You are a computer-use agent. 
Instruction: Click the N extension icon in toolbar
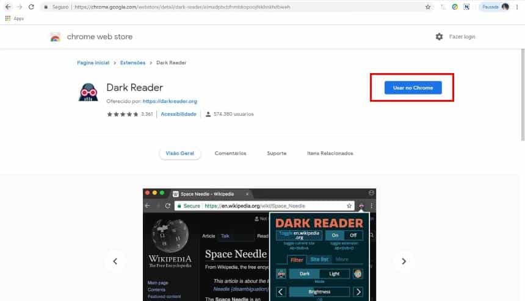[x=466, y=7]
